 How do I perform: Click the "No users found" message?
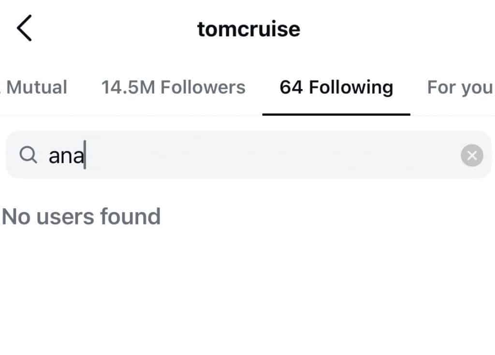point(81,217)
